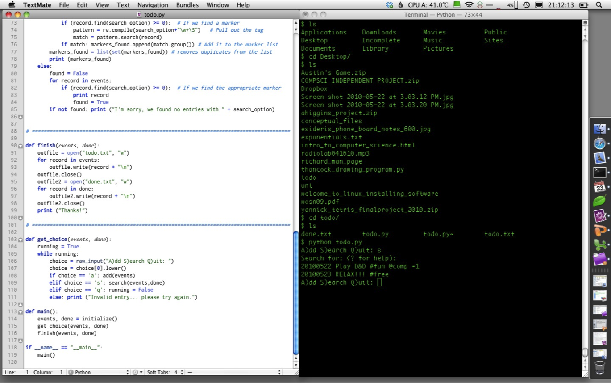This screenshot has width=611, height=383.
Task: Click the CPU A temperature readout
Action: pyautogui.click(x=428, y=5)
